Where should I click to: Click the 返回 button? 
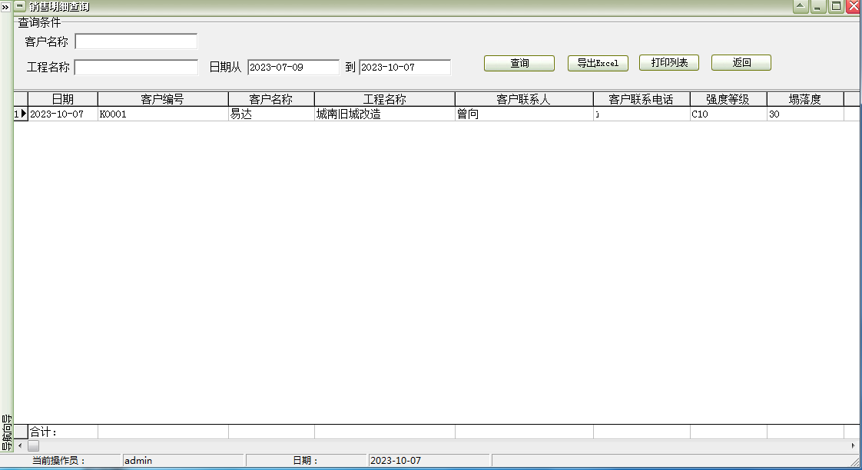pos(741,63)
